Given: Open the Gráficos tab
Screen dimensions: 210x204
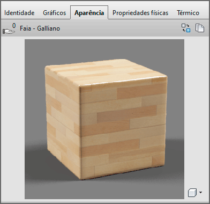Looking at the screenshot, I should 55,13.
